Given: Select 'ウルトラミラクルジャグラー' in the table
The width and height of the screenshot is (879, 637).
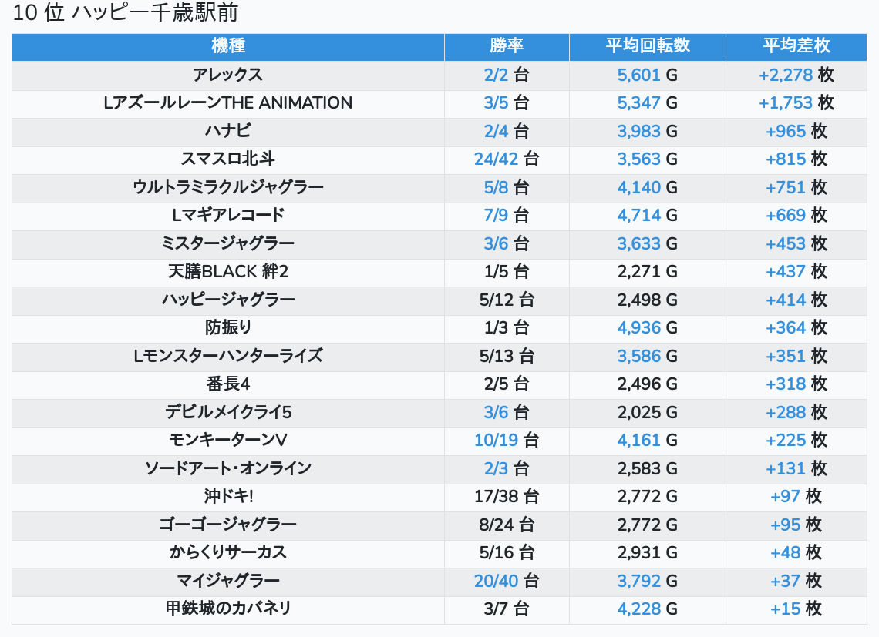Looking at the screenshot, I should pyautogui.click(x=228, y=187).
